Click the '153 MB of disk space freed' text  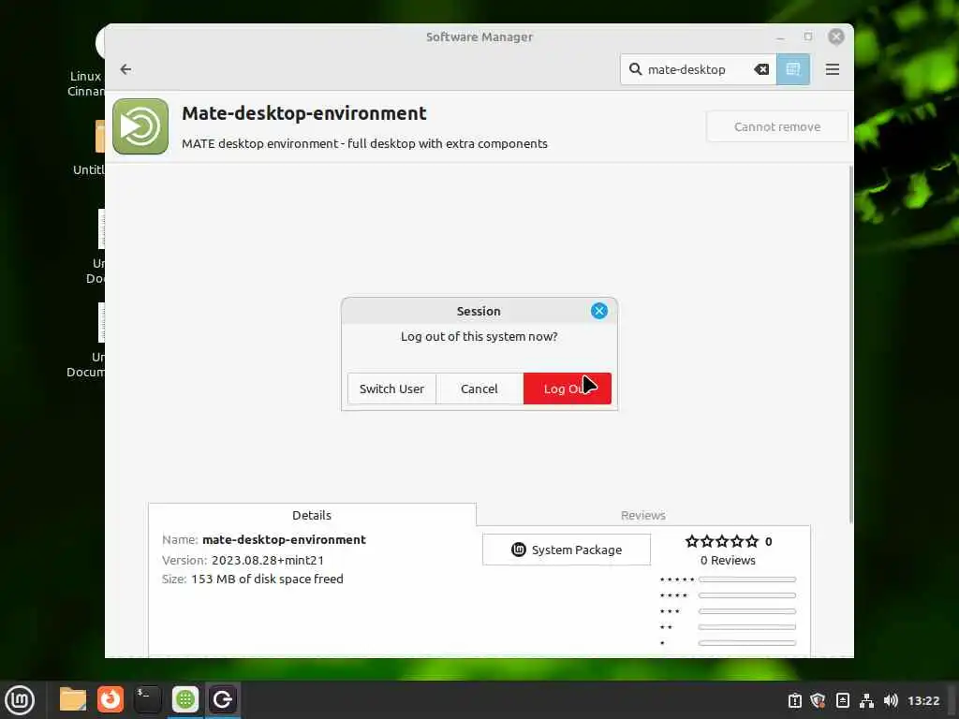pos(267,579)
